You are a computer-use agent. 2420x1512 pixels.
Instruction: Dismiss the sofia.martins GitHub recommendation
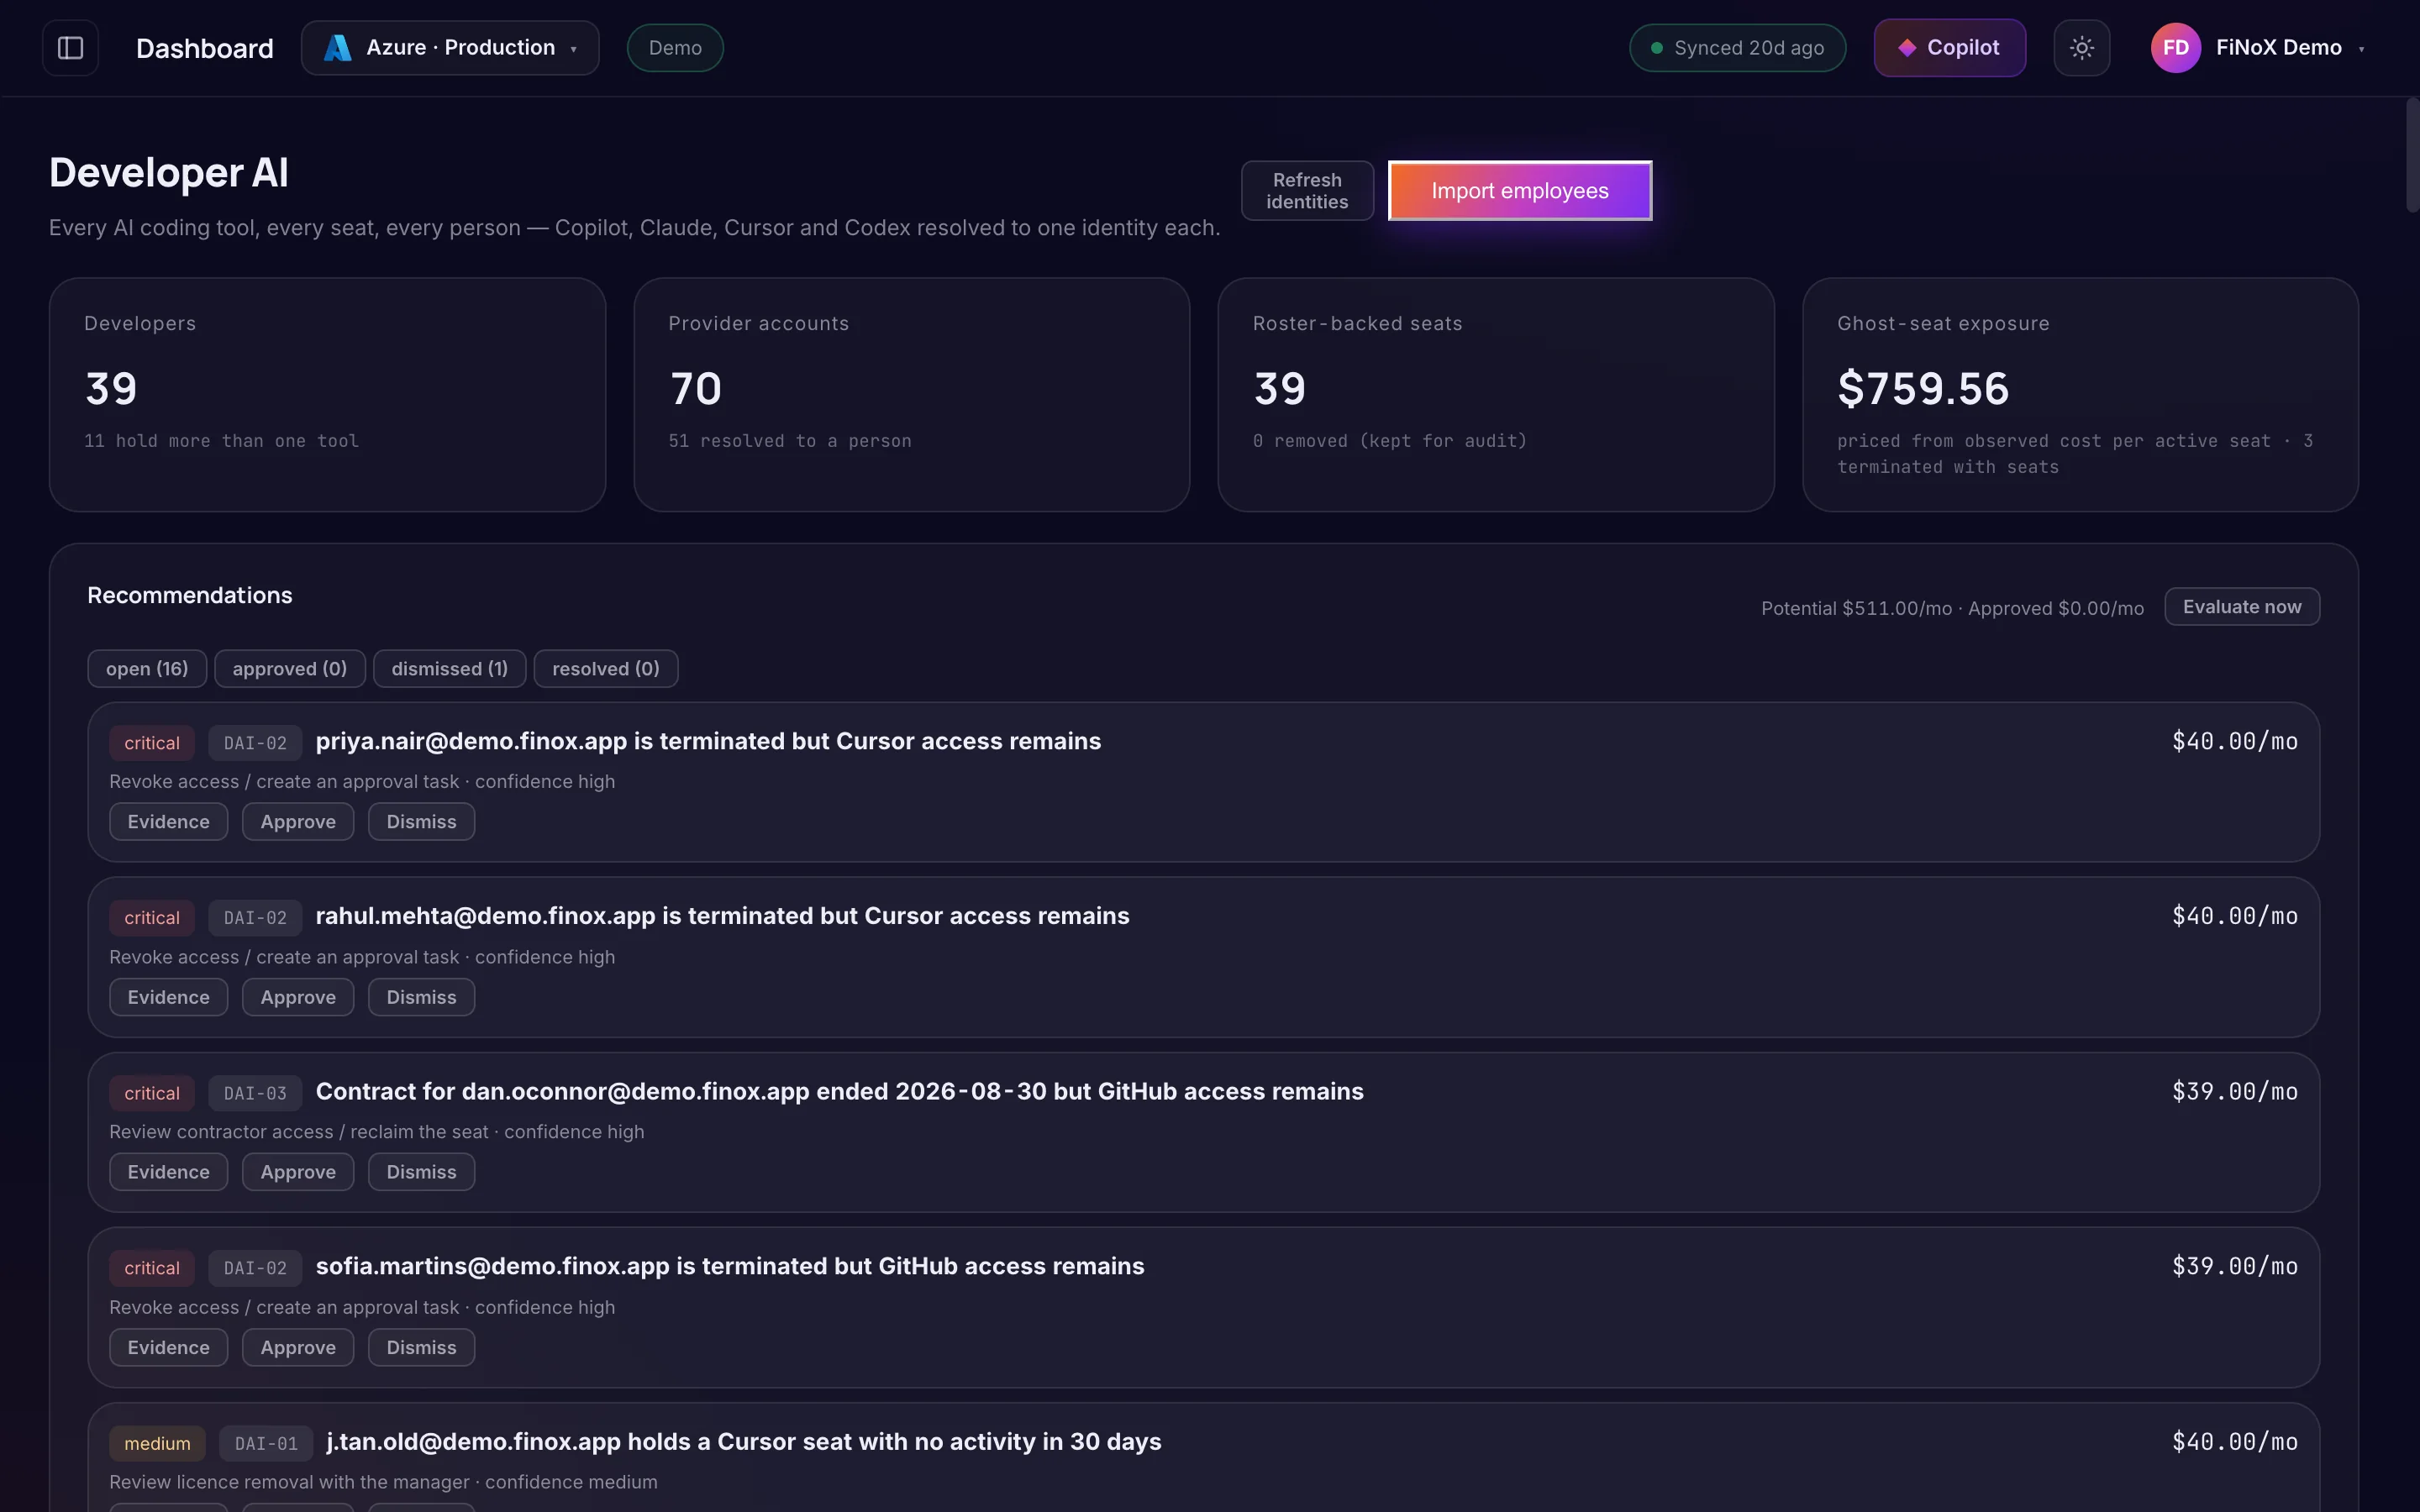click(x=421, y=1348)
